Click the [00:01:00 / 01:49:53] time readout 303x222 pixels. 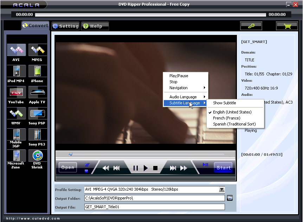coord(262,154)
